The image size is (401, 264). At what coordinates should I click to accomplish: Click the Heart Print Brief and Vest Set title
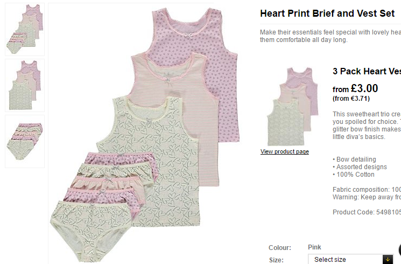(x=327, y=13)
